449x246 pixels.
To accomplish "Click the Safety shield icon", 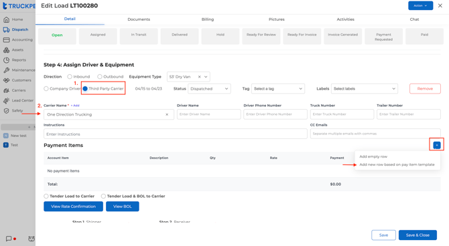I will coord(6,110).
